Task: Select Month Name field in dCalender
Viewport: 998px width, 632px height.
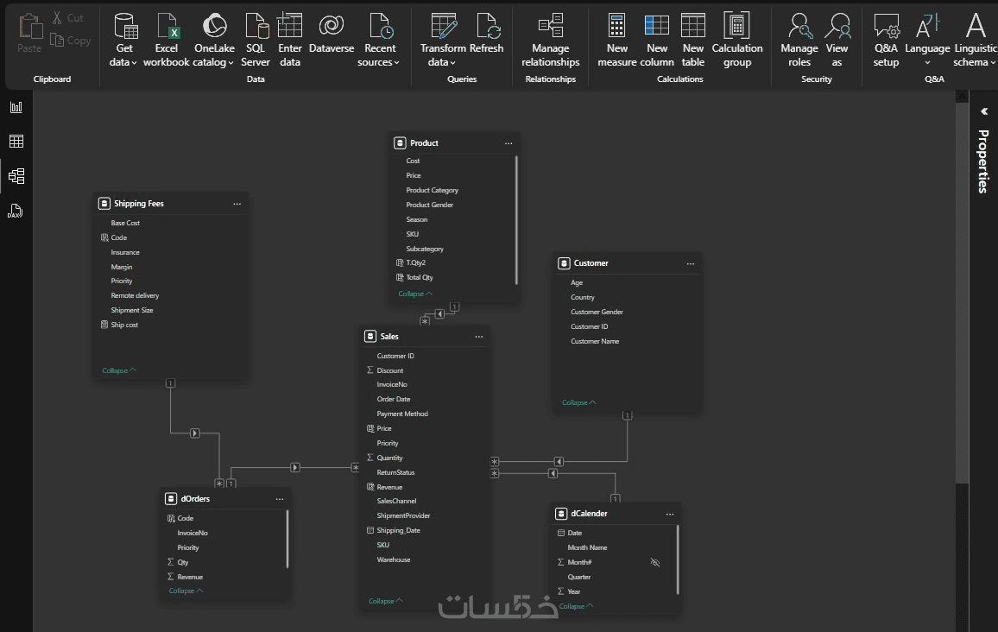Action: tap(587, 547)
